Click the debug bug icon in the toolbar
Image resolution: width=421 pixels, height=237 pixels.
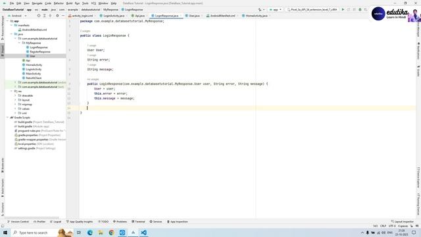(x=360, y=9)
